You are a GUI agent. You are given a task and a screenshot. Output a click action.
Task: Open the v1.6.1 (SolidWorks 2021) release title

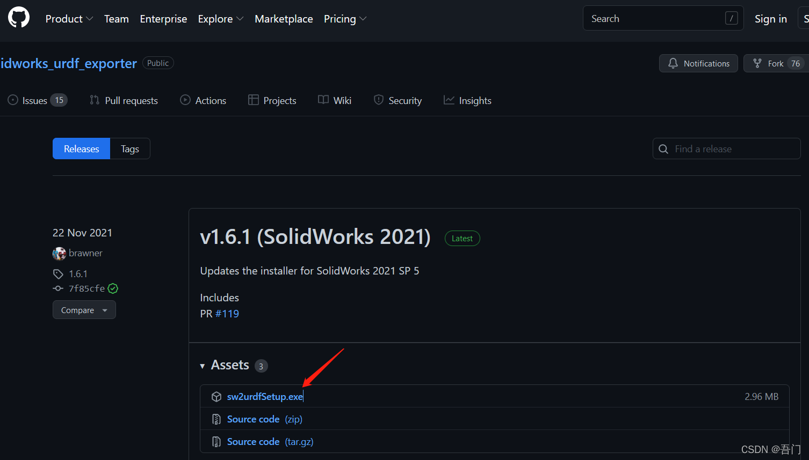coord(315,236)
